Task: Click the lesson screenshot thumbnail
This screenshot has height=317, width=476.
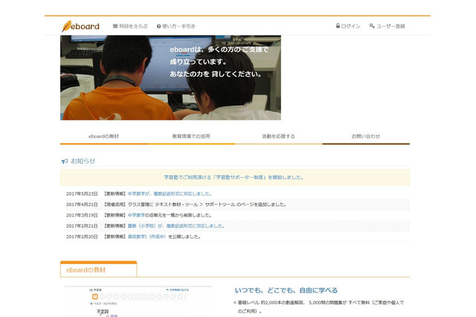Action: (x=138, y=301)
